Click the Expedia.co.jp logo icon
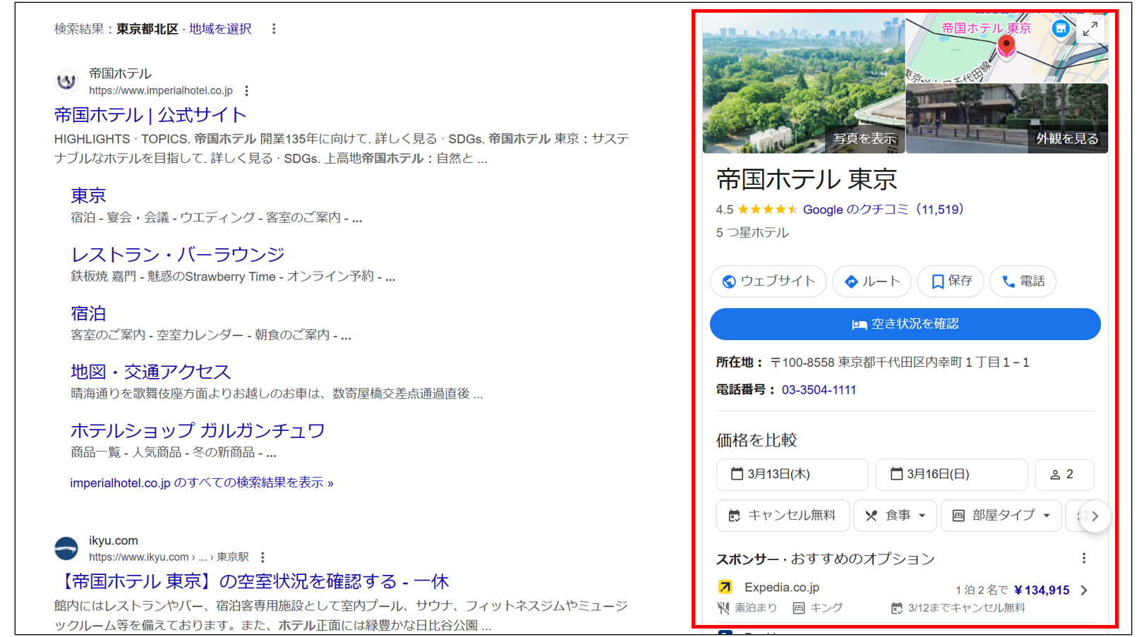Viewport: 1144px width, 637px height. 725,587
